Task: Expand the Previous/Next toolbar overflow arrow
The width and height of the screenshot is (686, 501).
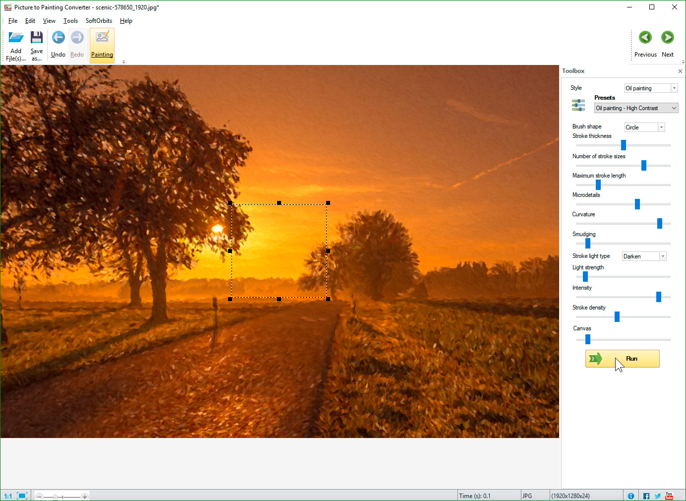Action: tap(683, 62)
